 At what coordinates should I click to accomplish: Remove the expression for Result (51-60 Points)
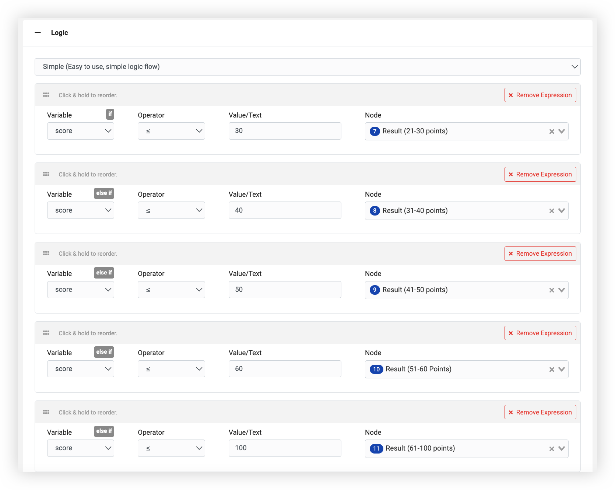[x=540, y=333]
